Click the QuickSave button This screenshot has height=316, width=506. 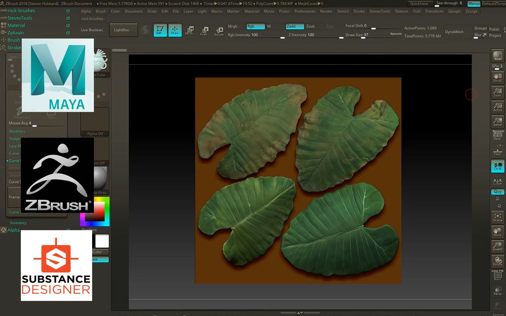(419, 4)
